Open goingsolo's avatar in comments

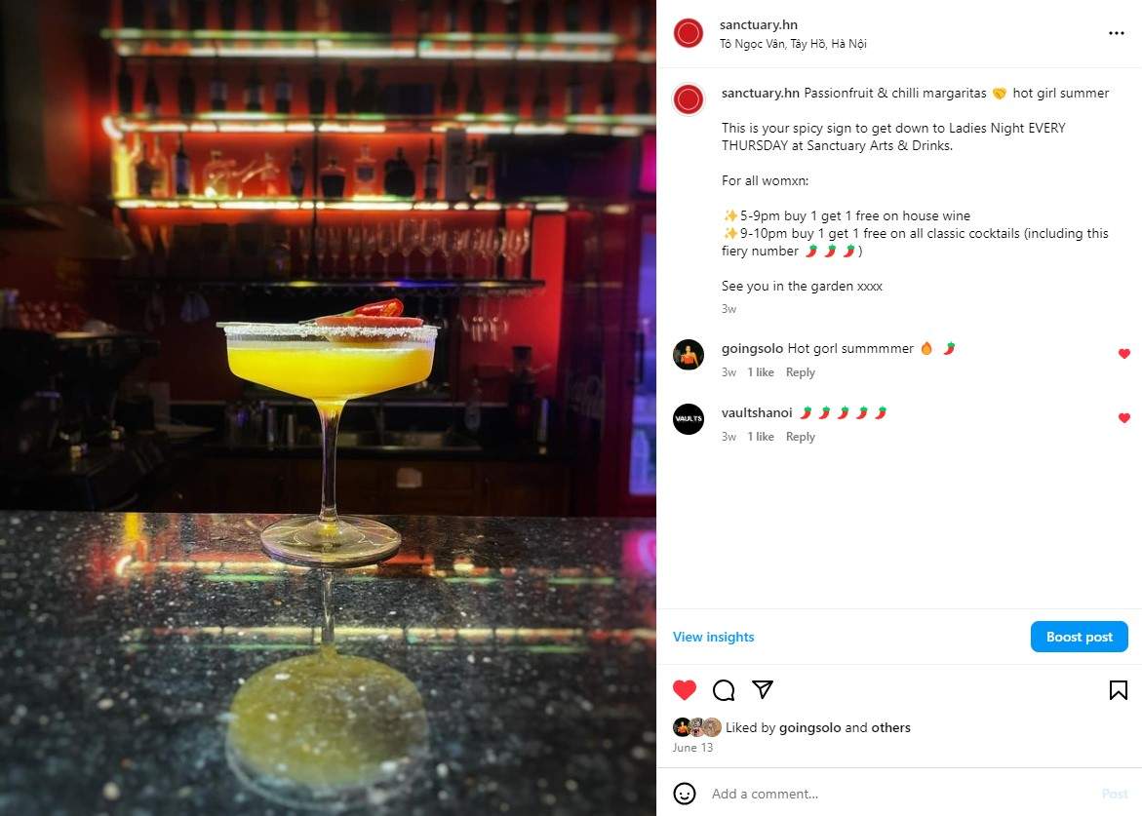pos(689,355)
